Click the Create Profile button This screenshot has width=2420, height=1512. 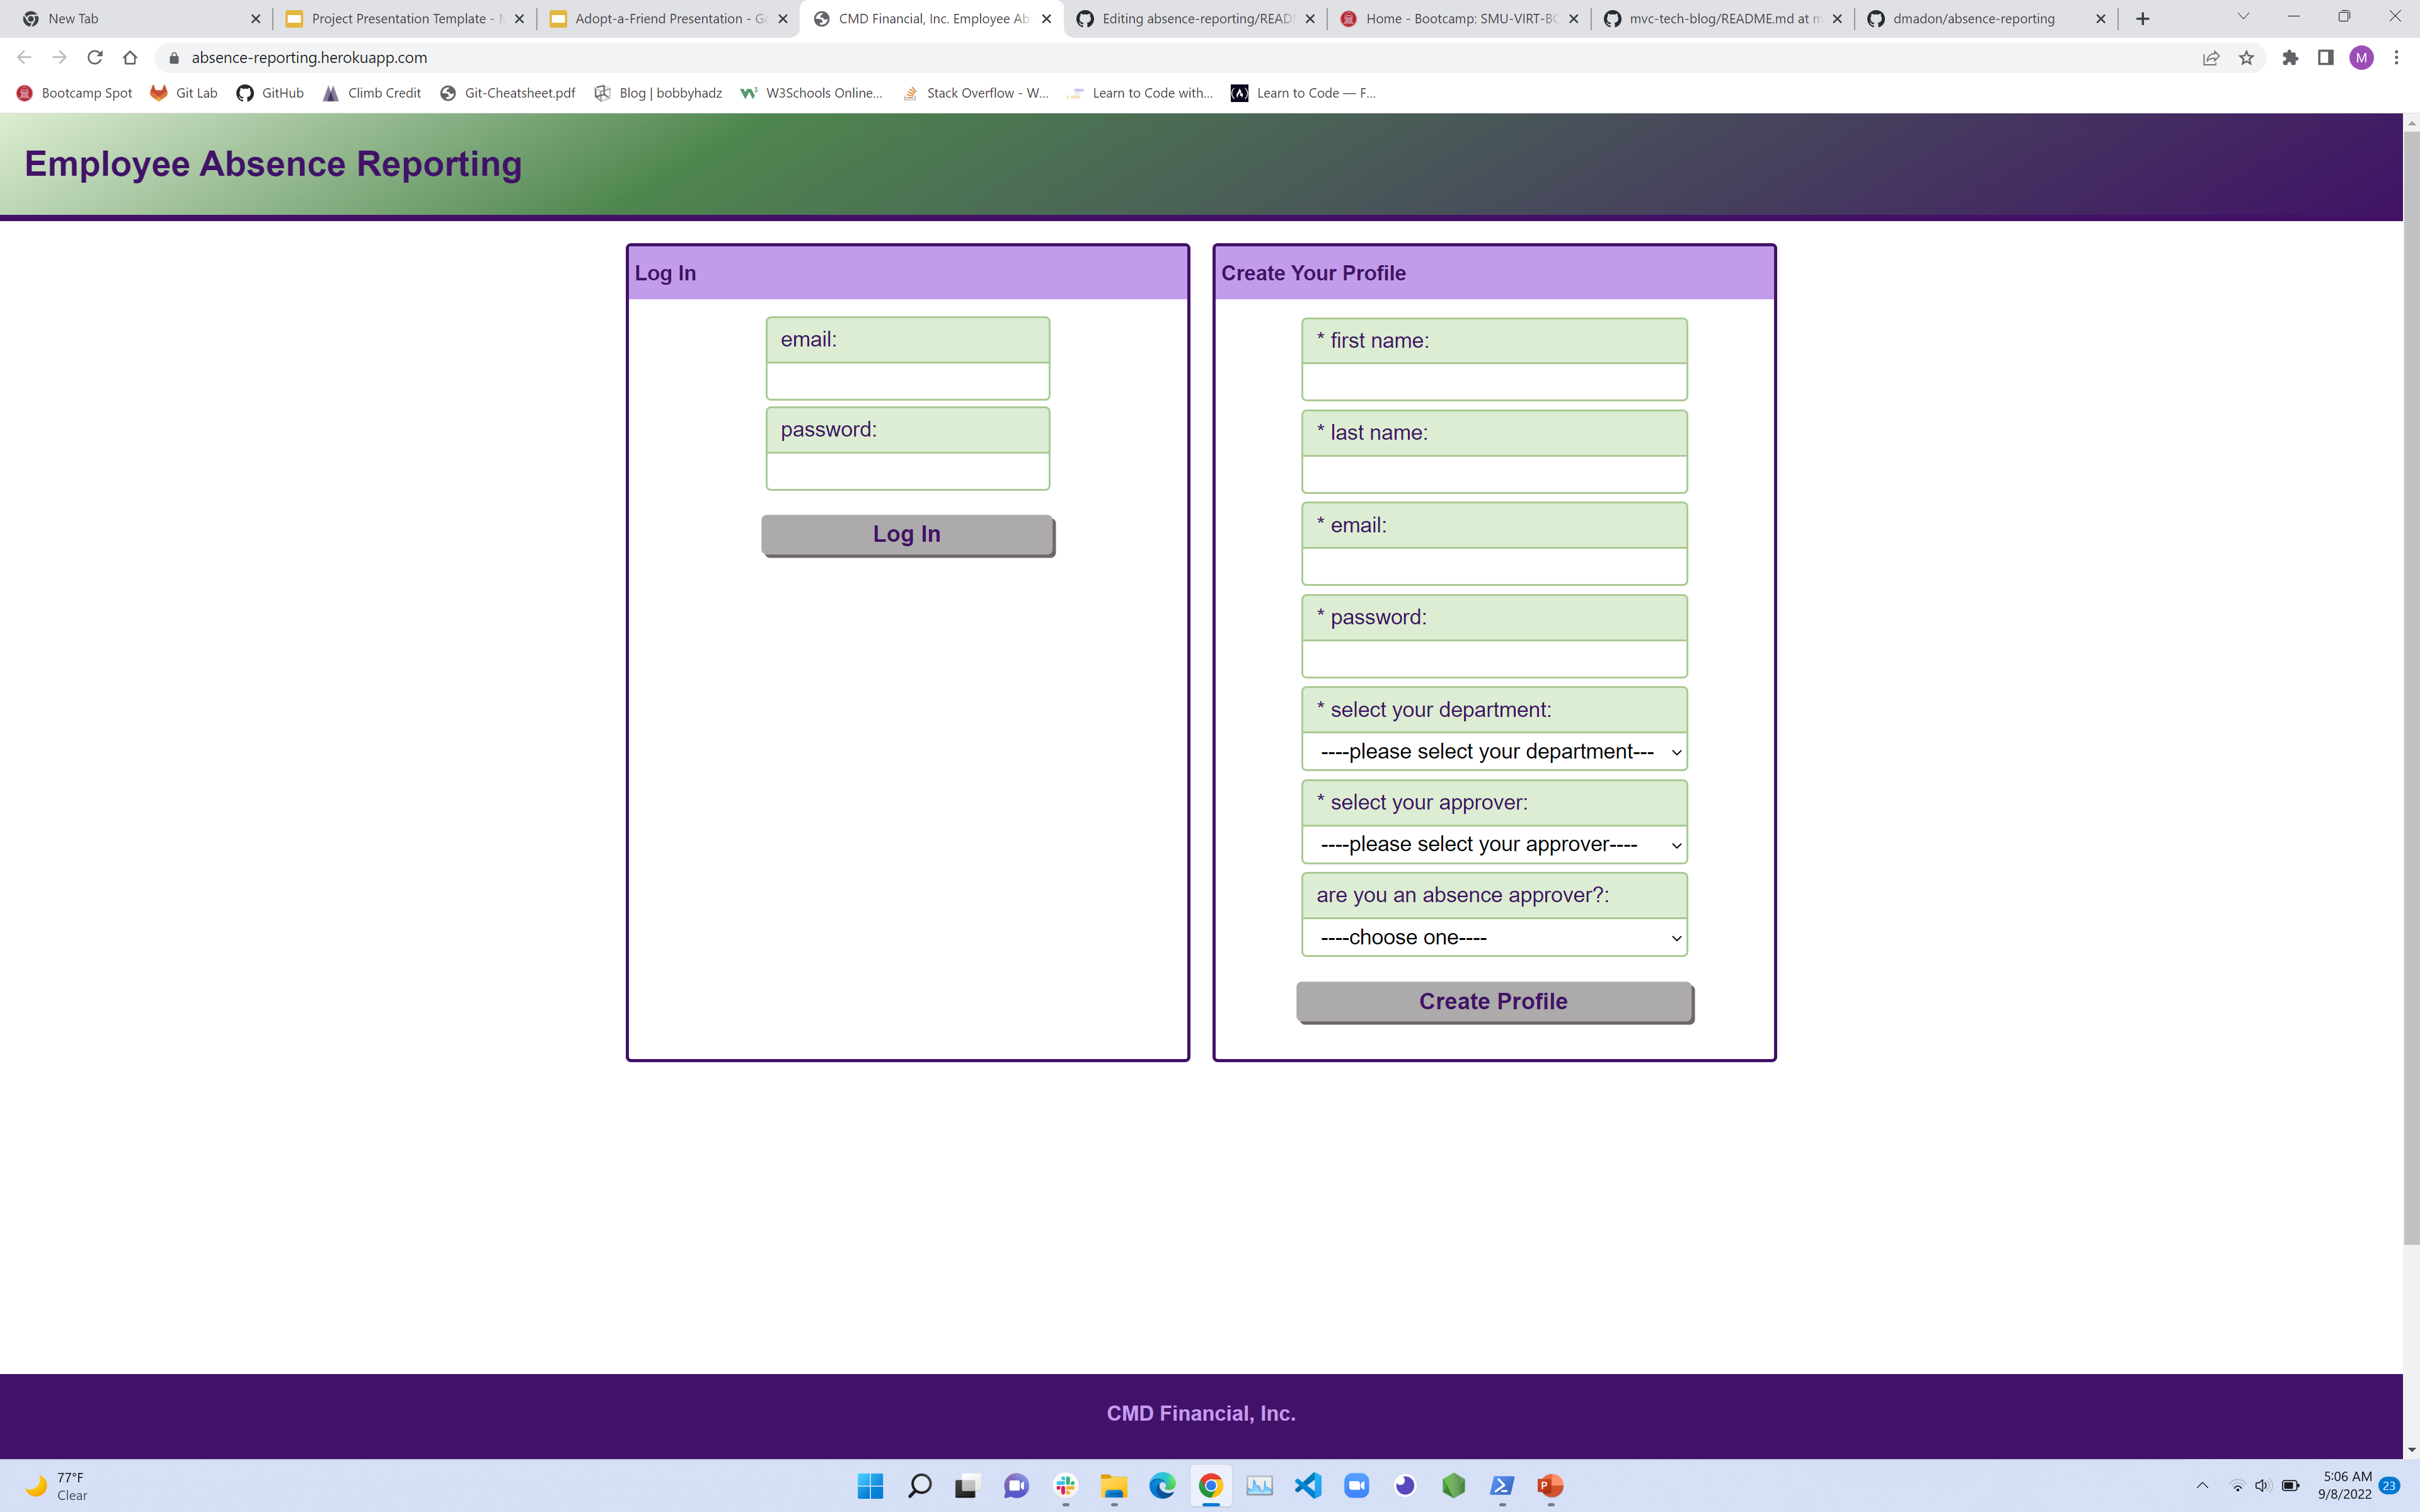[x=1492, y=1000]
